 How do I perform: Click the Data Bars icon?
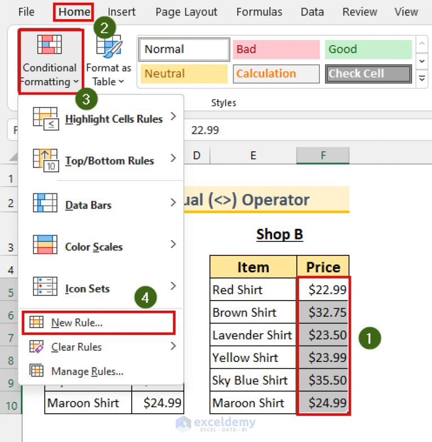(46, 203)
